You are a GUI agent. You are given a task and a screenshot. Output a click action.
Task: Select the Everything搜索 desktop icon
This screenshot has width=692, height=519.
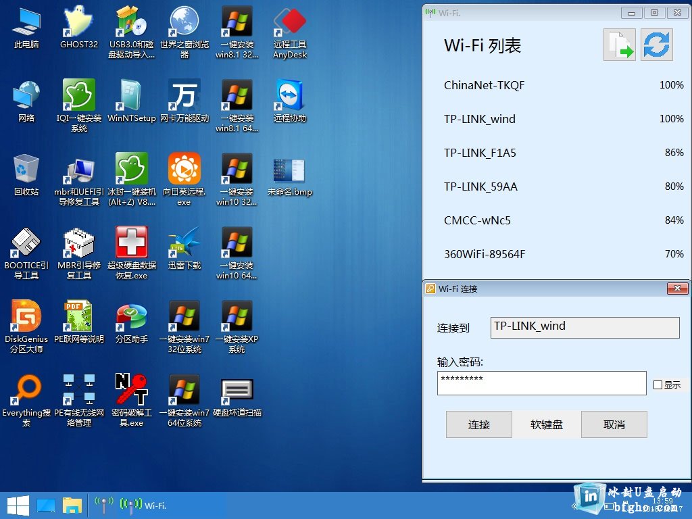(26, 401)
